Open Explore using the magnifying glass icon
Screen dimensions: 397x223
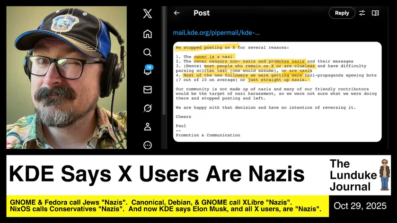(x=148, y=52)
